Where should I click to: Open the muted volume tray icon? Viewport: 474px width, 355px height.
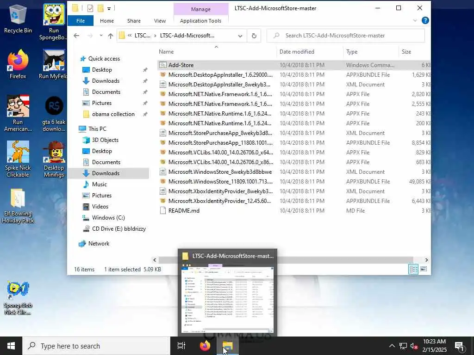point(414,346)
